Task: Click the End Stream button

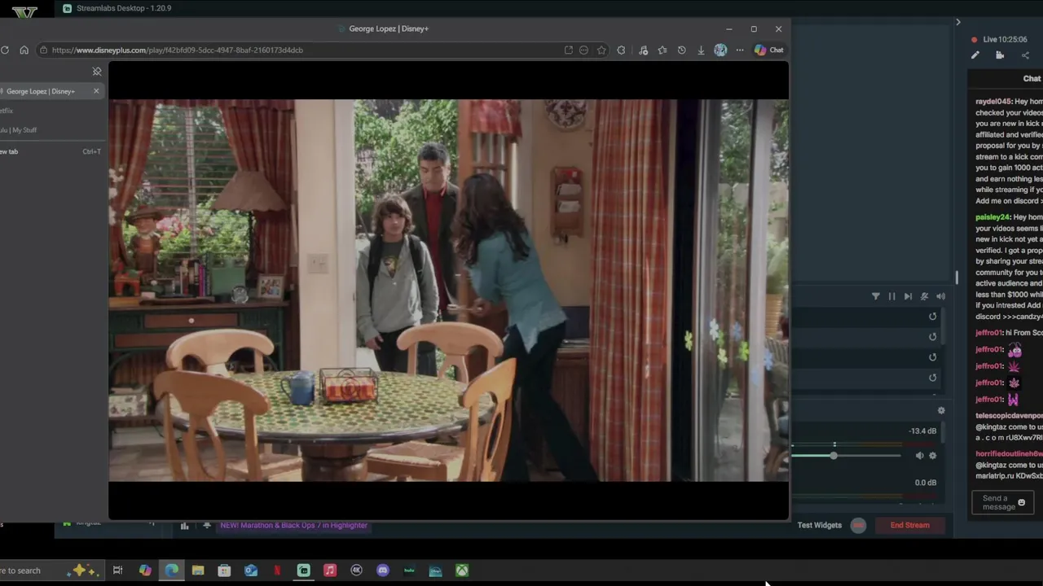Action: pos(909,525)
